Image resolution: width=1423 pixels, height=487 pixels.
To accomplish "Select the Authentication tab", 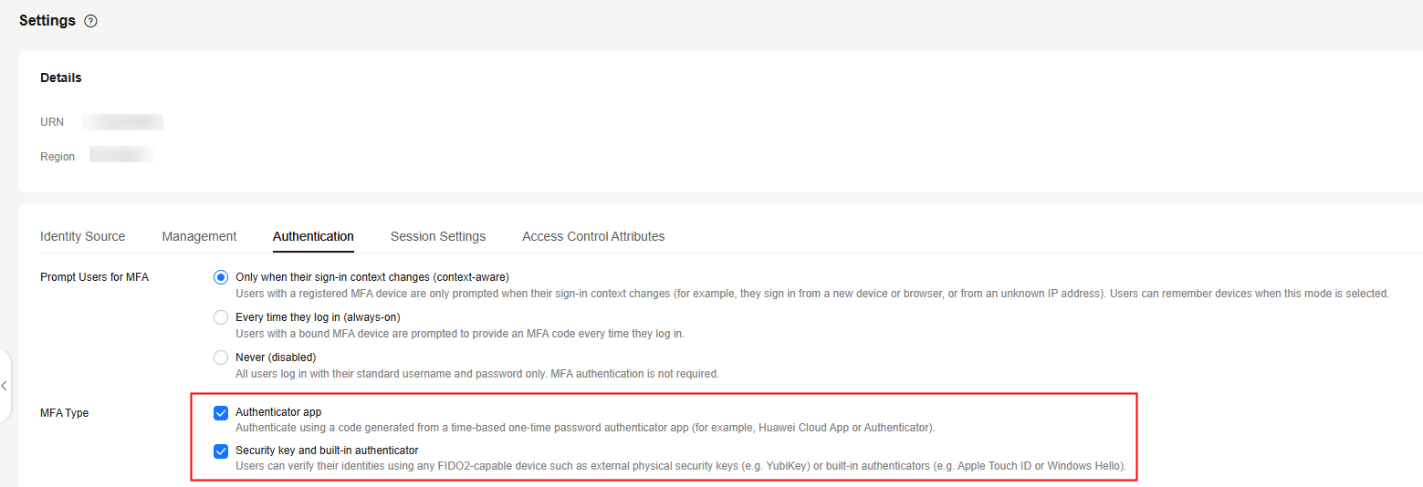I will click(x=313, y=236).
